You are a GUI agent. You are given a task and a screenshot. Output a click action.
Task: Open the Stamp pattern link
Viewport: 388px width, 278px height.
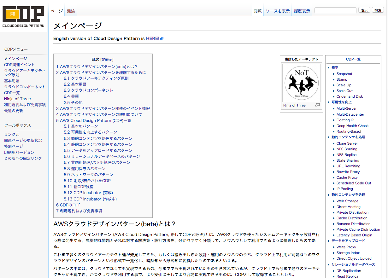342,79
